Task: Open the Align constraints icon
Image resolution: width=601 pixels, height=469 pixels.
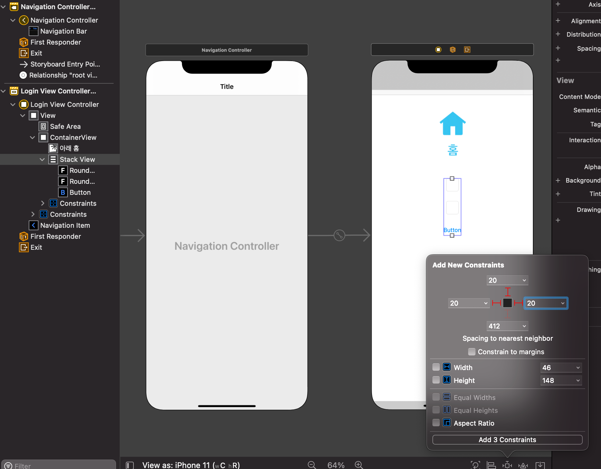Action: coord(491,465)
